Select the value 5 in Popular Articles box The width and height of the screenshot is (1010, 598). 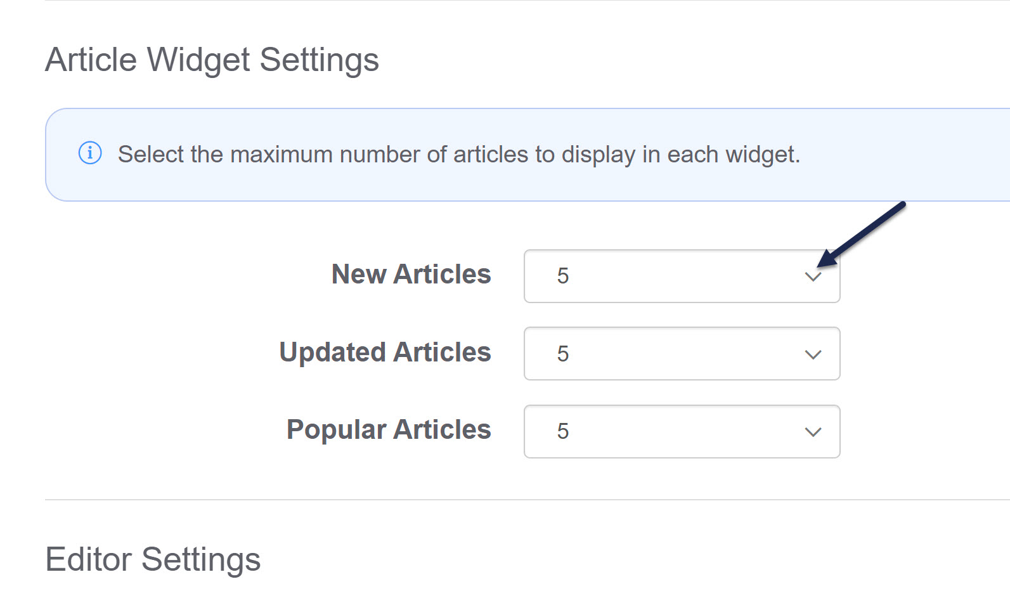[x=563, y=432]
